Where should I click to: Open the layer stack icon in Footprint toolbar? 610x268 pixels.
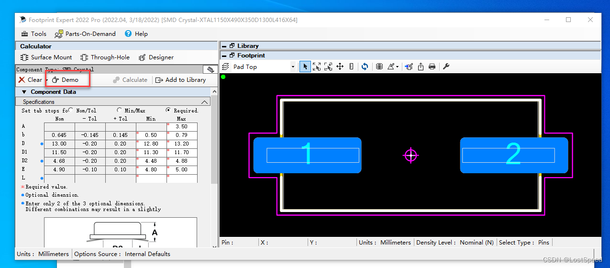(x=379, y=67)
